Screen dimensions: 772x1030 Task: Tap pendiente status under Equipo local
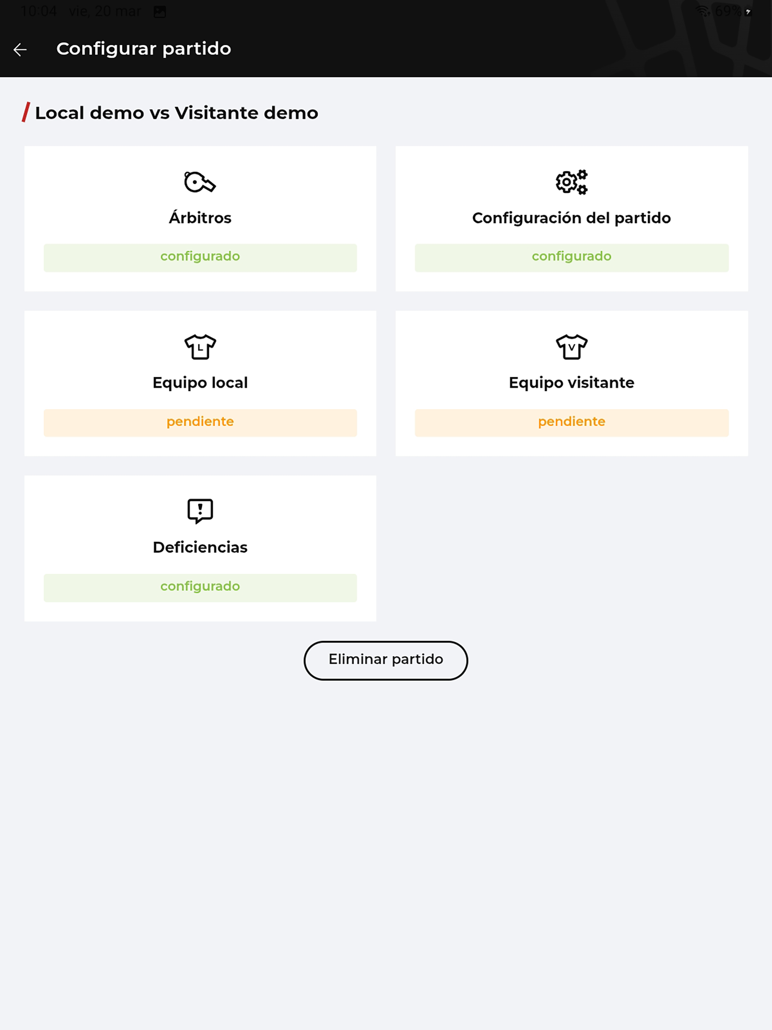click(200, 423)
